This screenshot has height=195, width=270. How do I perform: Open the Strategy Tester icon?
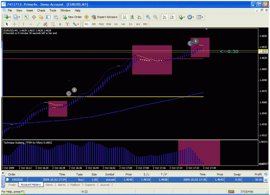click(56, 17)
